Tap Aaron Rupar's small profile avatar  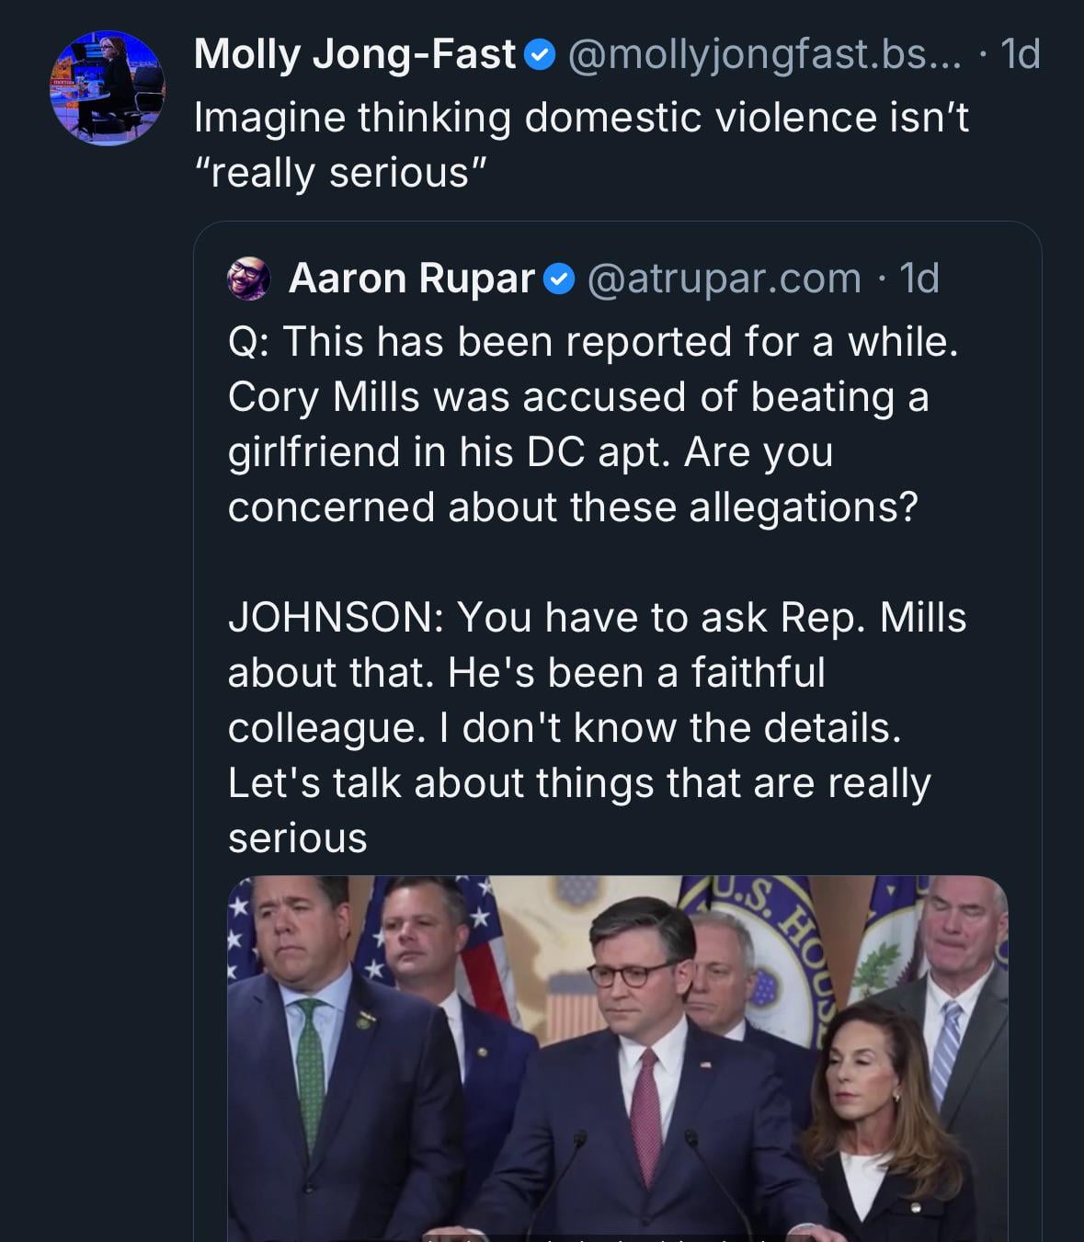248,278
